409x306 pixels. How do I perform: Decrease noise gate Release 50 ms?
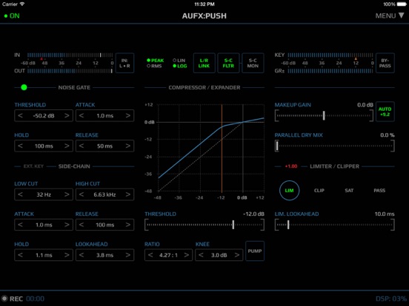pyautogui.click(x=82, y=146)
